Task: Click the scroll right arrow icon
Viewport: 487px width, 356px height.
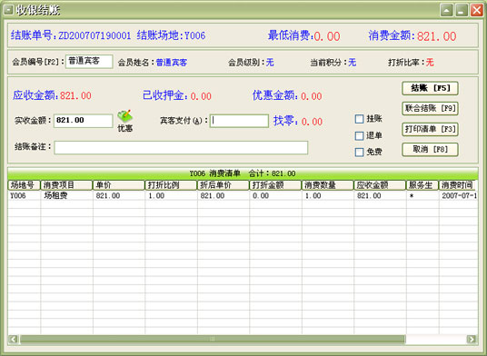Action: 472,339
